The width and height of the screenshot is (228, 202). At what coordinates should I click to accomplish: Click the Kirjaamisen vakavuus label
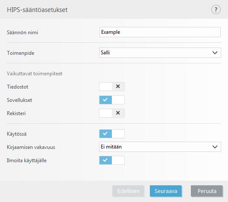pyautogui.click(x=31, y=147)
